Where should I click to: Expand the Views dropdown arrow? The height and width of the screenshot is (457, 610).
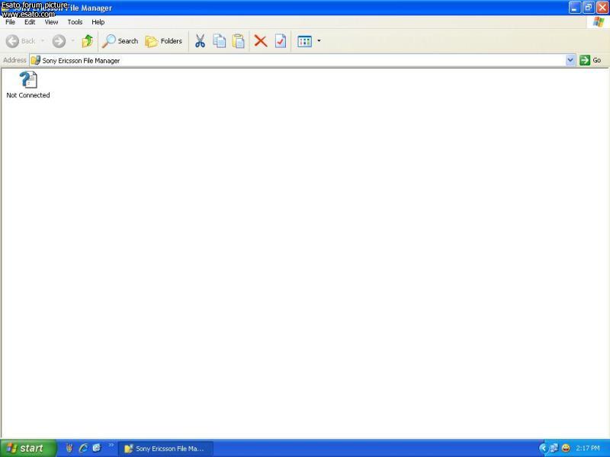(319, 41)
